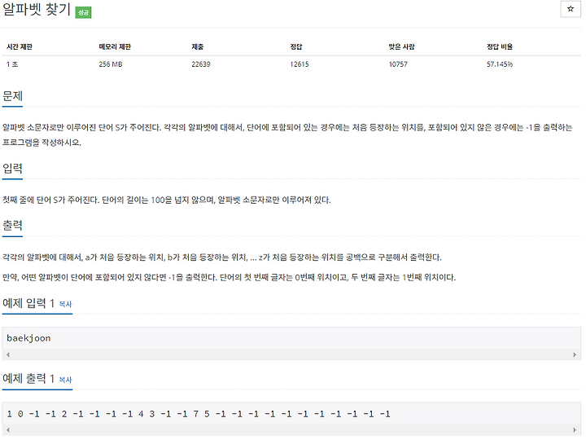
Task: Click the 출력 section heading
Action: [x=12, y=226]
